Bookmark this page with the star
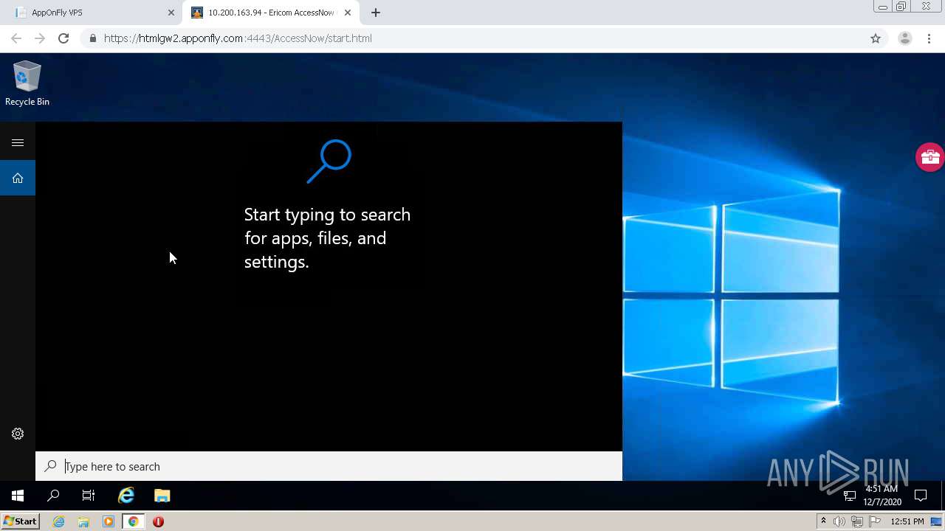 [x=876, y=38]
